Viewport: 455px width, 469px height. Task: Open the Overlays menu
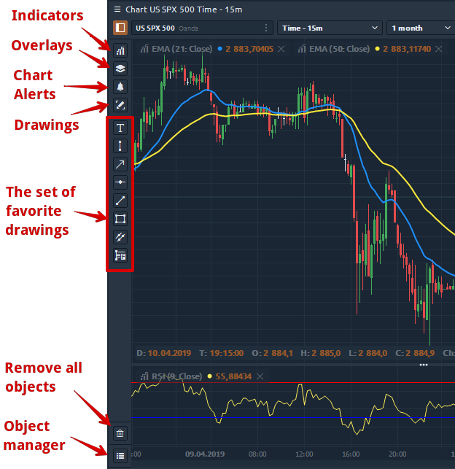click(x=120, y=69)
